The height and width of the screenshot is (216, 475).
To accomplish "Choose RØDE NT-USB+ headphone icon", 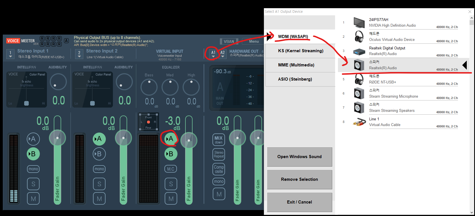I will [359, 79].
